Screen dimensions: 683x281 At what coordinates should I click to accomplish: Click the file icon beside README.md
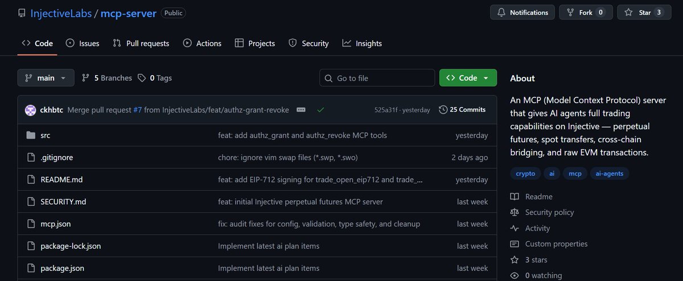31,180
